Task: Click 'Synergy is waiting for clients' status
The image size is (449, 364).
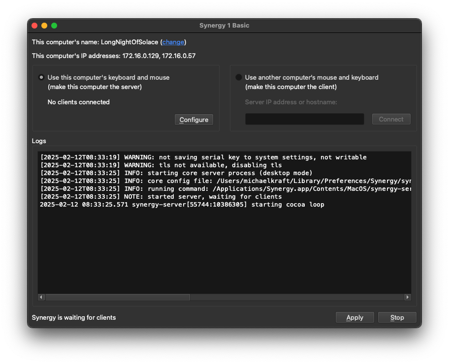Action: tap(74, 317)
